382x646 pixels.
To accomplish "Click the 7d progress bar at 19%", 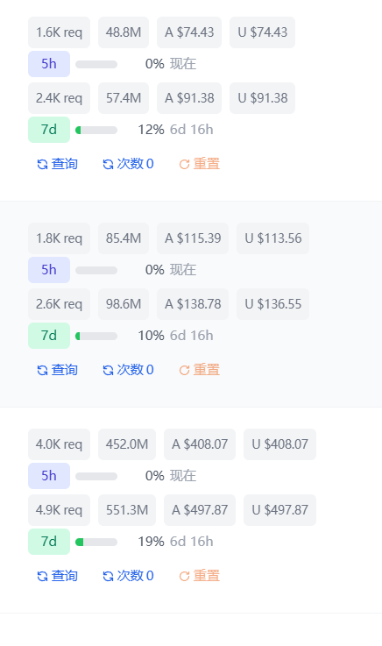I will (96, 543).
